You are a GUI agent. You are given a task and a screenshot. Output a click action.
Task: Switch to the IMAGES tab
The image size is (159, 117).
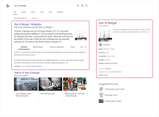24,12
